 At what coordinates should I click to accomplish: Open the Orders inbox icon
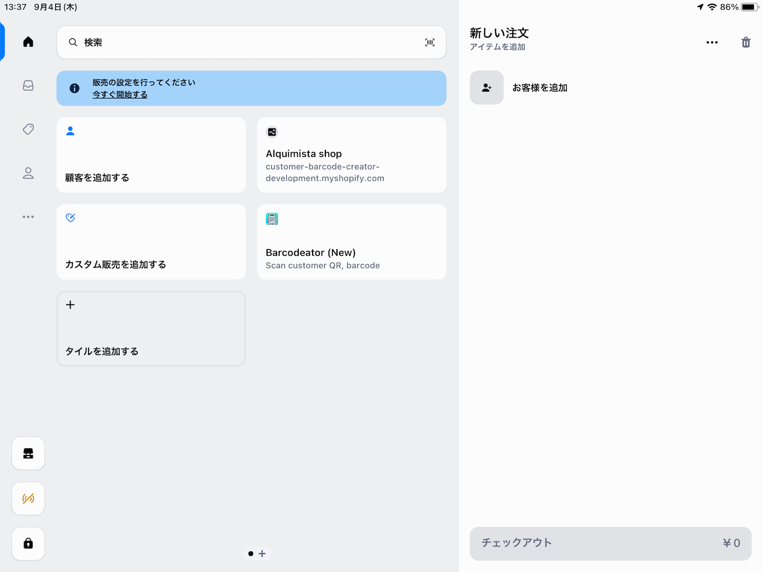point(29,86)
